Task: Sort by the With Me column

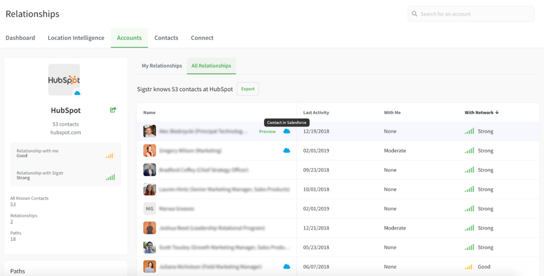Action: (392, 112)
